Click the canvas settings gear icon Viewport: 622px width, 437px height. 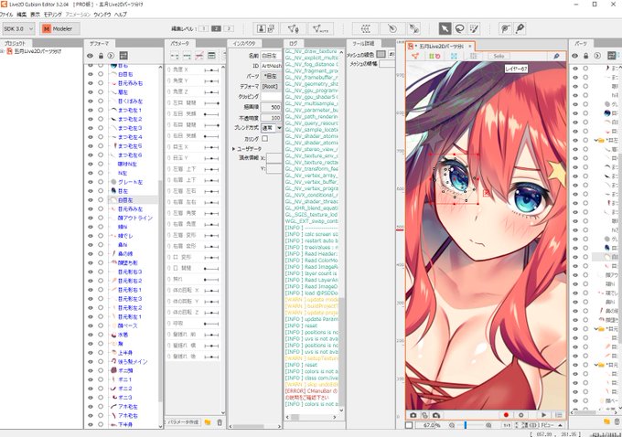[520, 415]
